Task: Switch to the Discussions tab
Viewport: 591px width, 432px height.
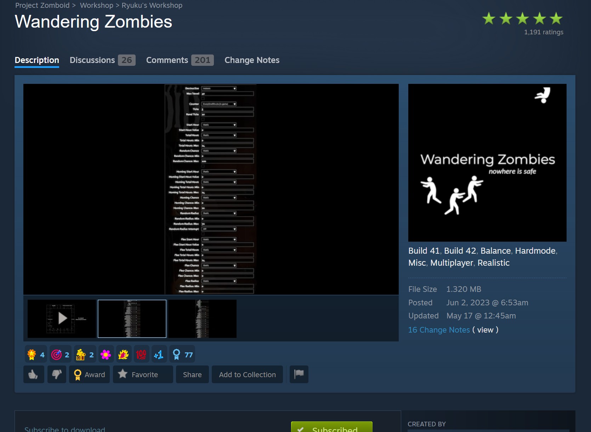Action: [103, 60]
